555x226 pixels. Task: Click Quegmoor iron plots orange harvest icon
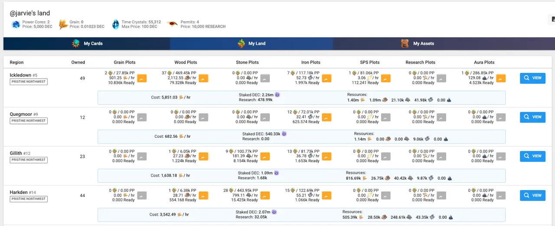326,117
